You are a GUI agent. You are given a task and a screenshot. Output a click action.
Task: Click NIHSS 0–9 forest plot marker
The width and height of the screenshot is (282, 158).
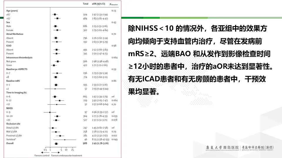click(x=50, y=112)
